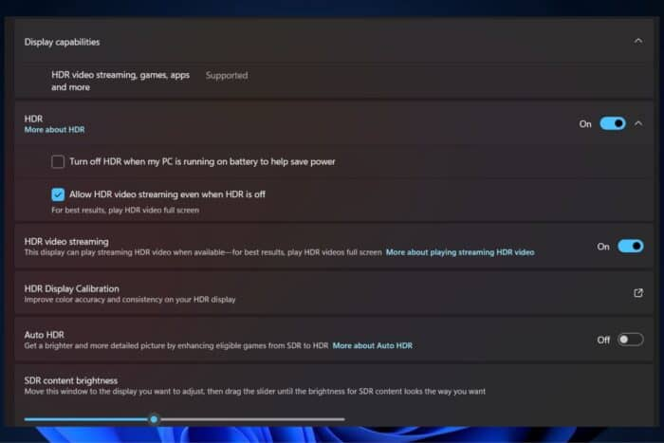Image resolution: width=664 pixels, height=443 pixels.
Task: Turn off the HDR toggle switch
Action: pos(613,123)
